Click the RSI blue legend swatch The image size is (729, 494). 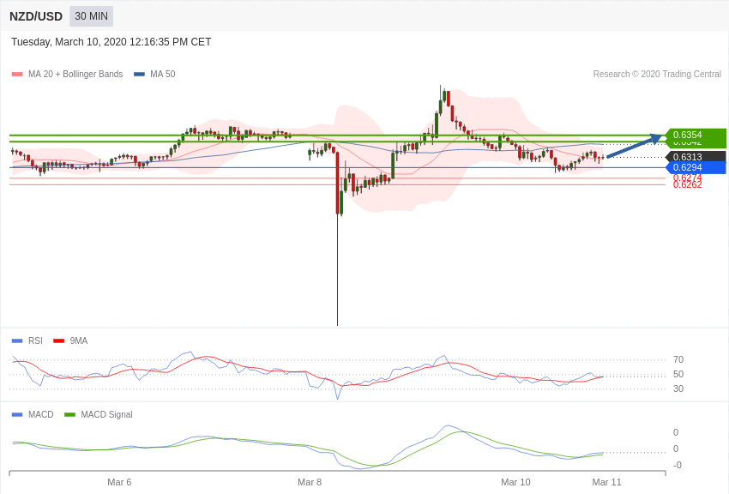coord(17,340)
